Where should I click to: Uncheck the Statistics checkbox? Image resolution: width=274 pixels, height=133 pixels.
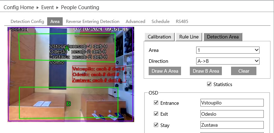tap(209, 84)
